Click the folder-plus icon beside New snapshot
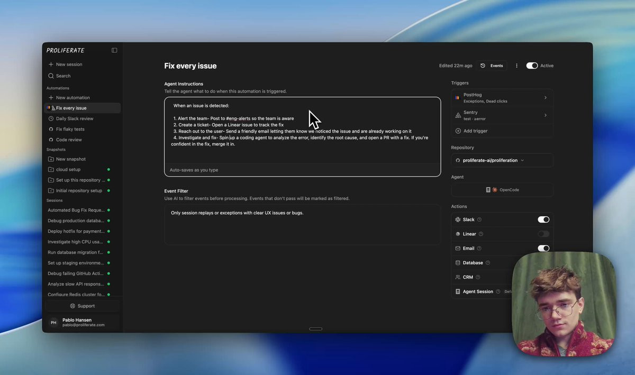 [x=51, y=159]
